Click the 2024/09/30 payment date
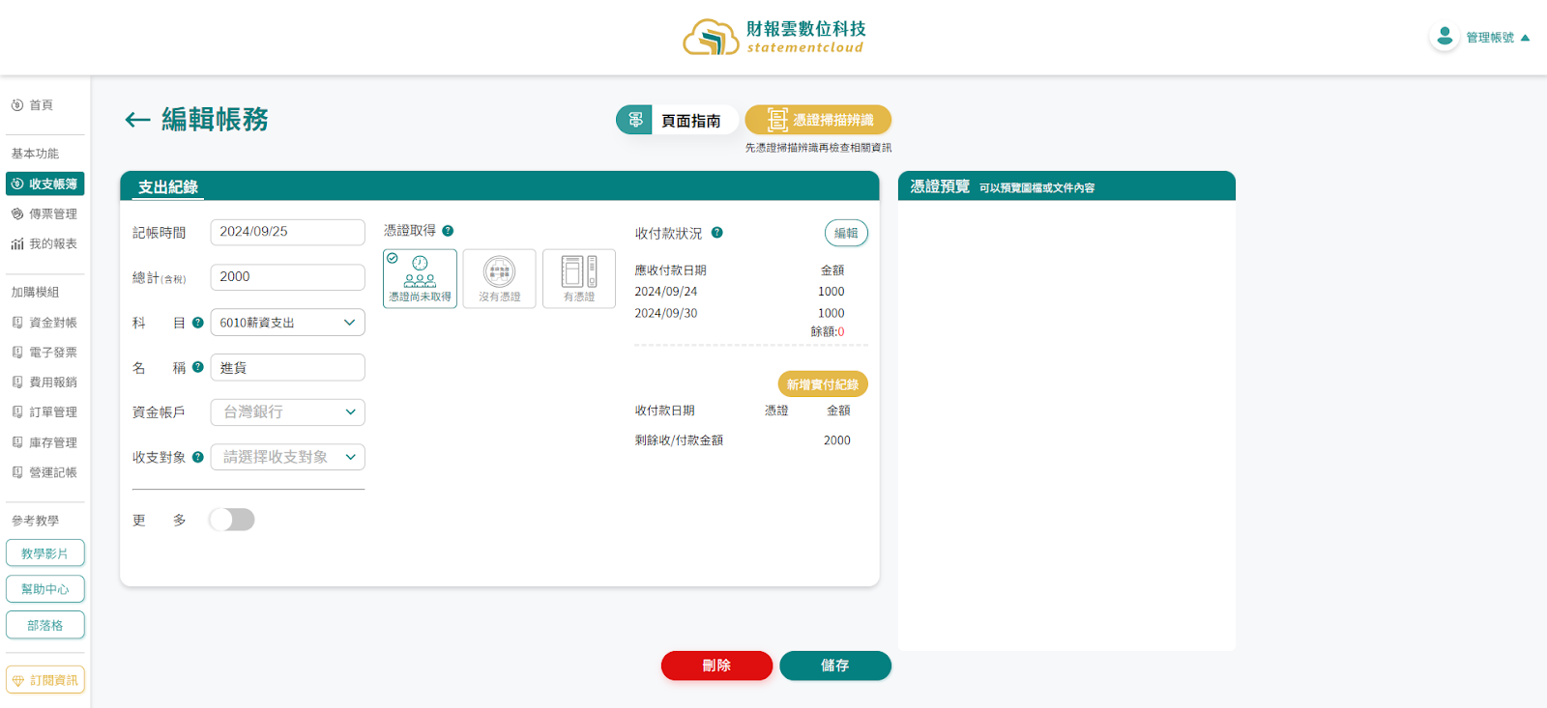The width and height of the screenshot is (1547, 708). pos(666,314)
